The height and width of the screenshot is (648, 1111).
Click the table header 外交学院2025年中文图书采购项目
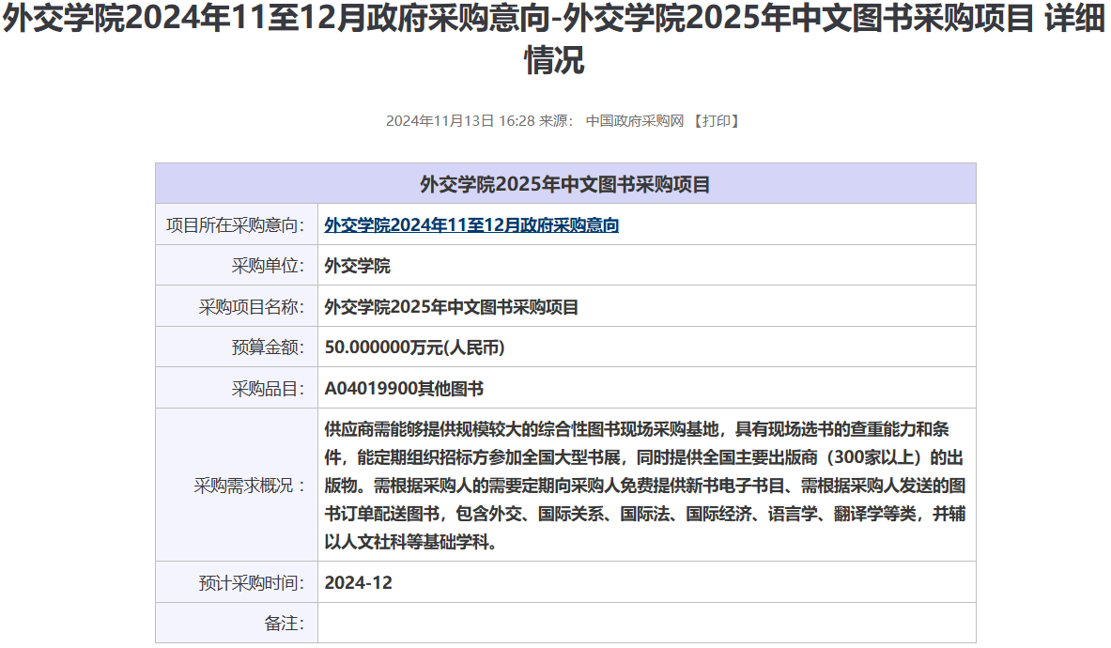(564, 184)
